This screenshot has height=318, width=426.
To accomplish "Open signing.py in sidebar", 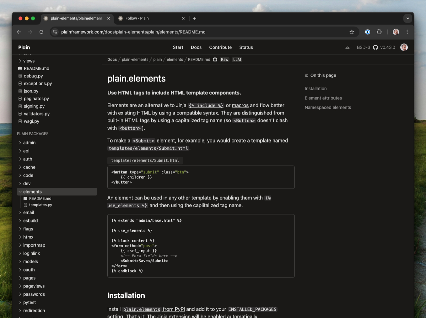I will tap(34, 106).
